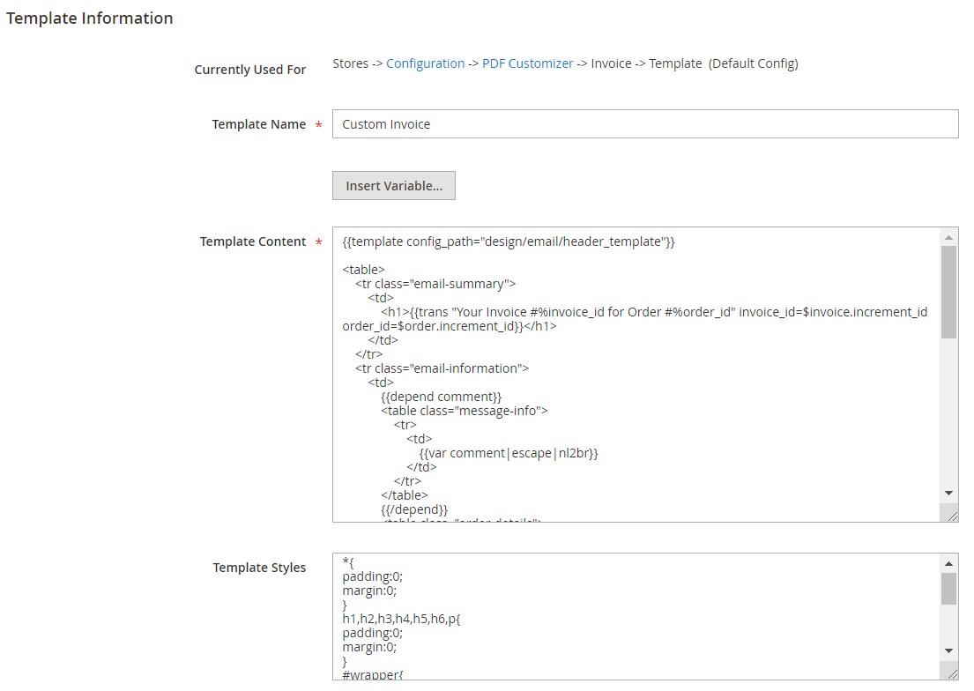
Task: Click the Template Content label
Action: click(252, 241)
